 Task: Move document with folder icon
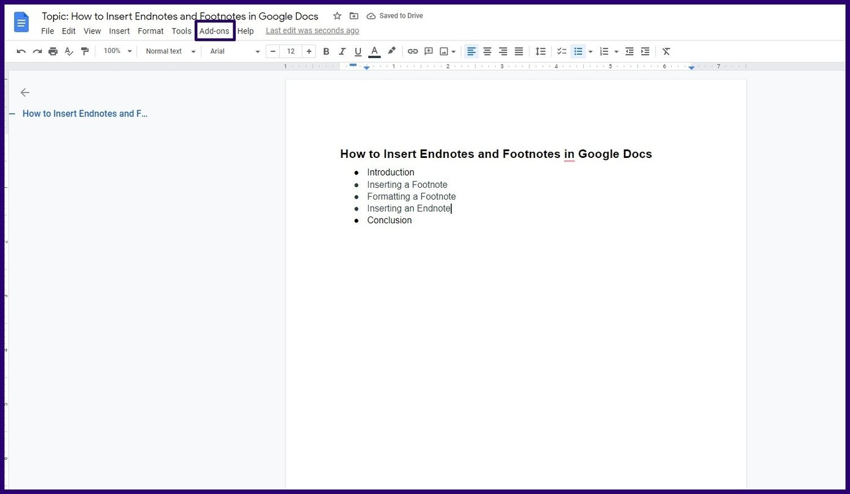coord(354,16)
